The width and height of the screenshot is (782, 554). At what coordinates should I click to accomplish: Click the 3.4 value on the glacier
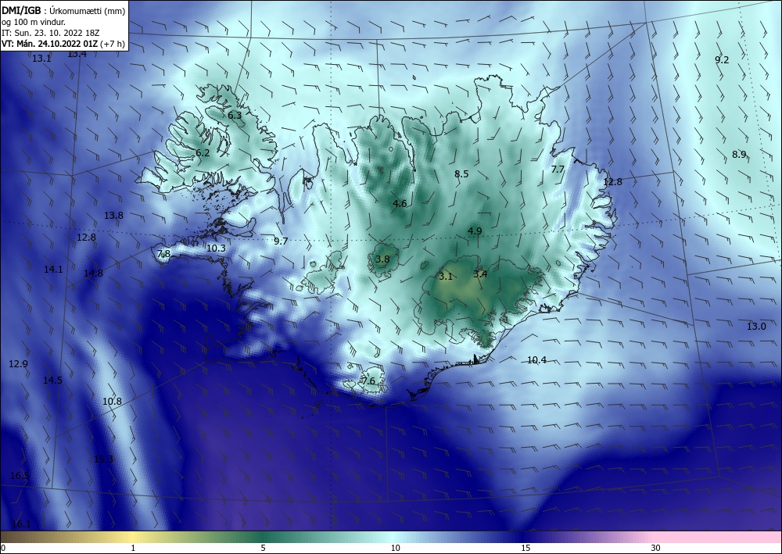coord(480,273)
